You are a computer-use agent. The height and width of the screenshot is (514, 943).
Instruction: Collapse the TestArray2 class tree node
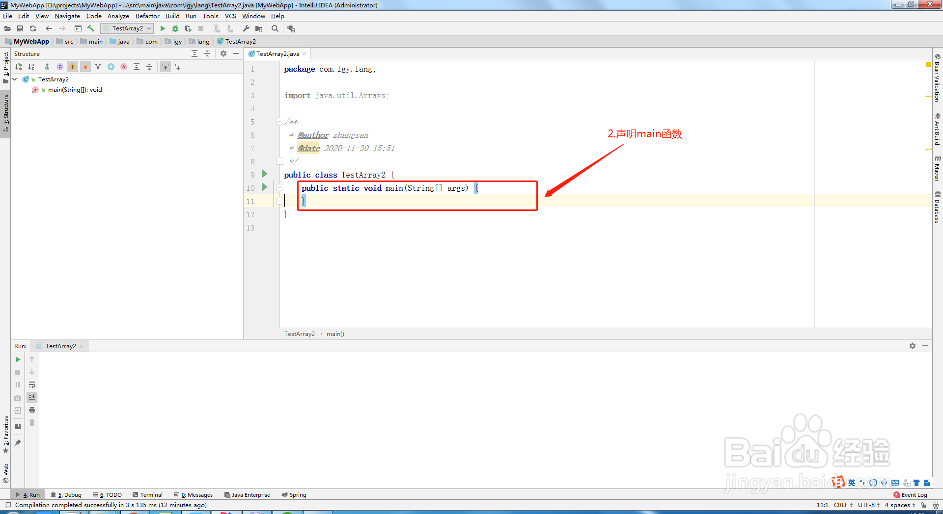[x=15, y=79]
